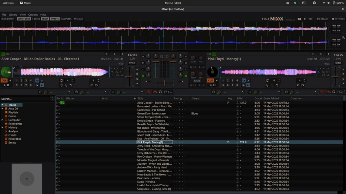The width and height of the screenshot is (346, 194).
Task: Click play/pause on the Alice Cooper deck
Action: [6, 85]
